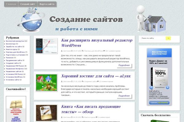Click comment icon under WordPress editor post
This screenshot has width=184, height=122.
click(x=104, y=51)
